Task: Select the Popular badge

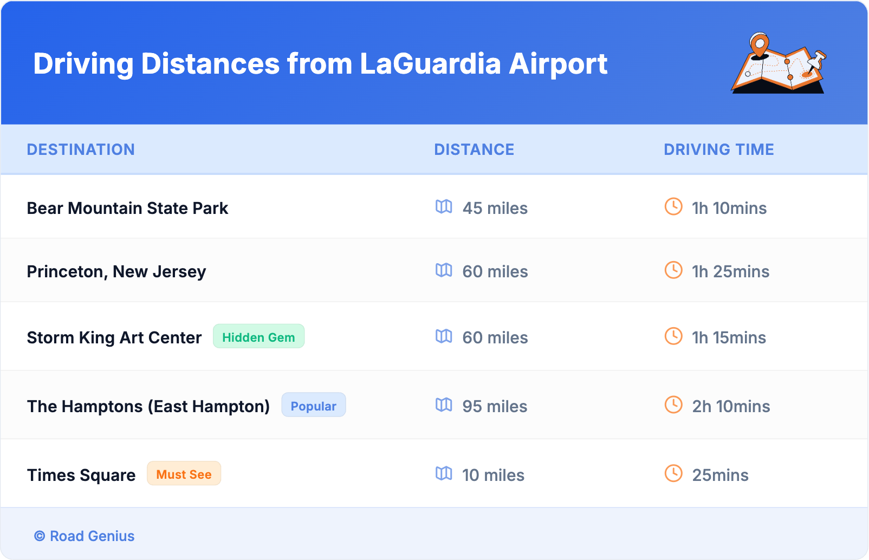Action: pyautogui.click(x=313, y=406)
